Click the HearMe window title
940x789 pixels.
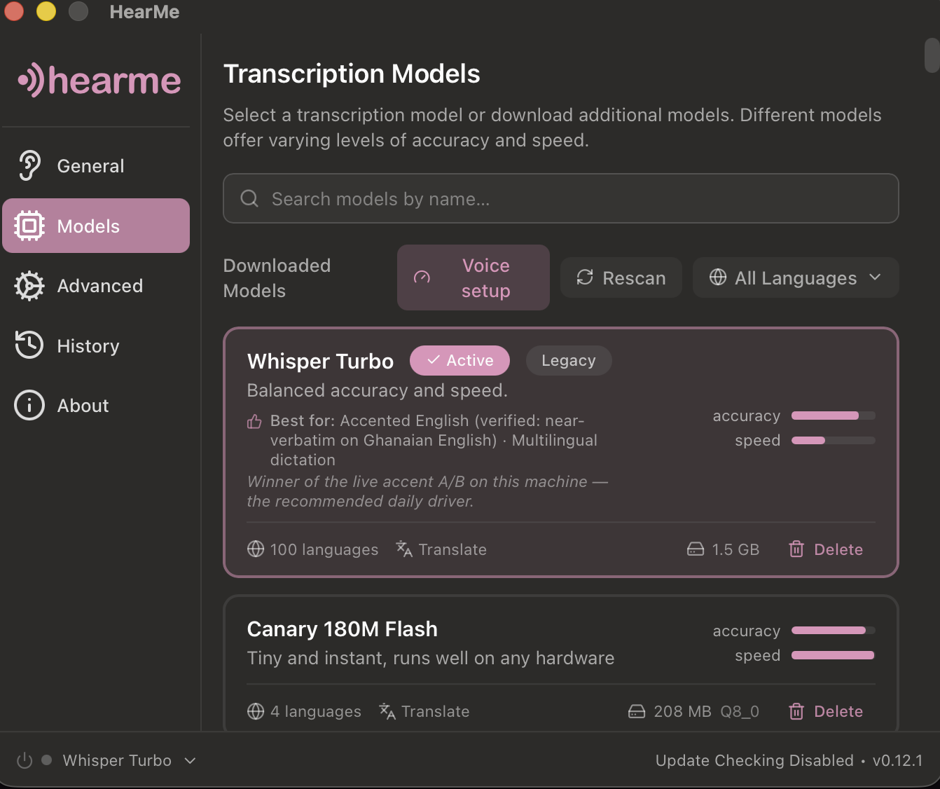point(144,12)
